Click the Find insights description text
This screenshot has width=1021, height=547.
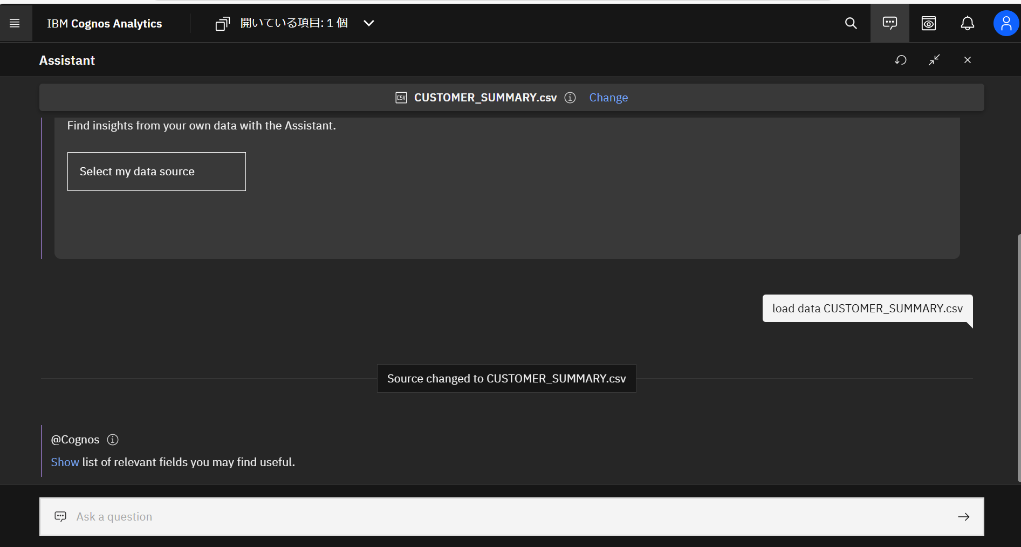[x=201, y=126]
